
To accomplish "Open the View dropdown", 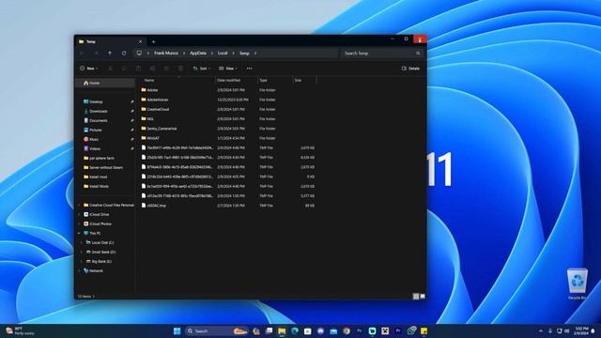I will (228, 69).
